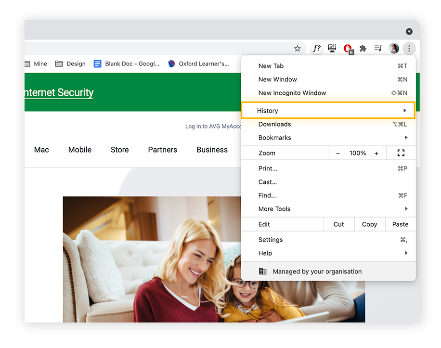The image size is (441, 348).
Task: Select New Tab from the menu
Action: click(328, 66)
